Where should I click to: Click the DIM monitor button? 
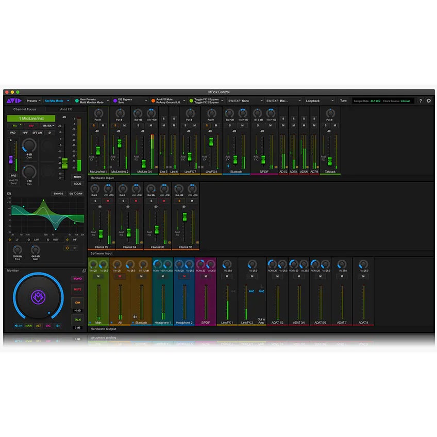click(x=77, y=302)
